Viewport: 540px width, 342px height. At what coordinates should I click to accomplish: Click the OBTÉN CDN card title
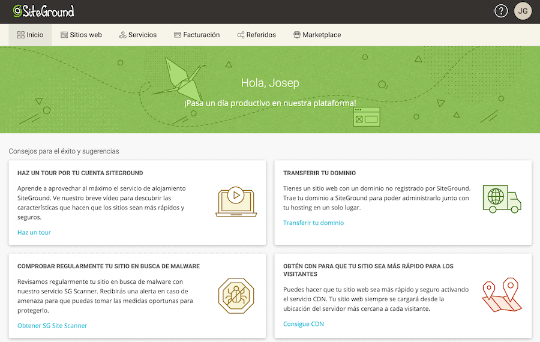pyautogui.click(x=368, y=270)
